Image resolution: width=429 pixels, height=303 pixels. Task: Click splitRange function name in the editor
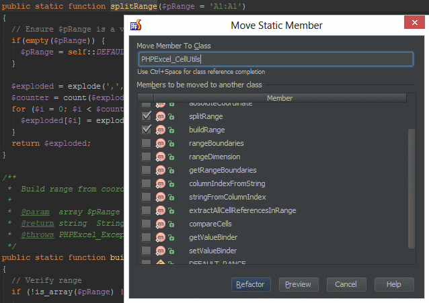134,6
